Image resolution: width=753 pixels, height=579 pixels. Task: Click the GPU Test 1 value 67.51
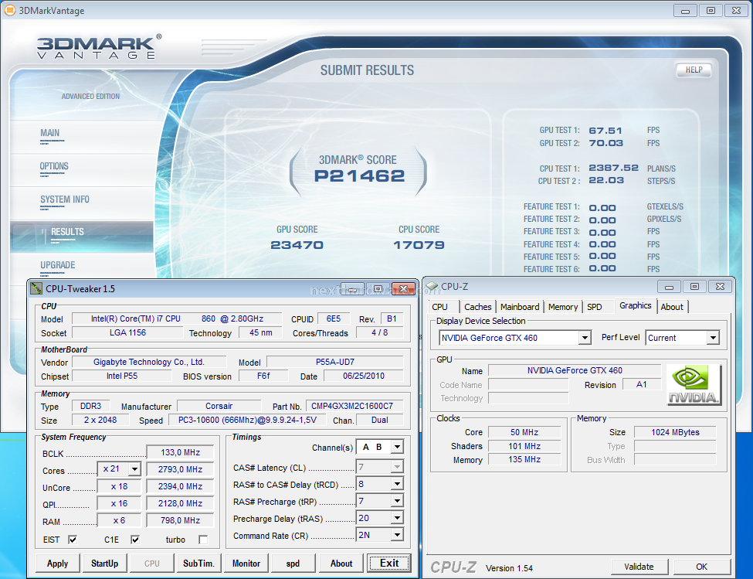[x=605, y=131]
